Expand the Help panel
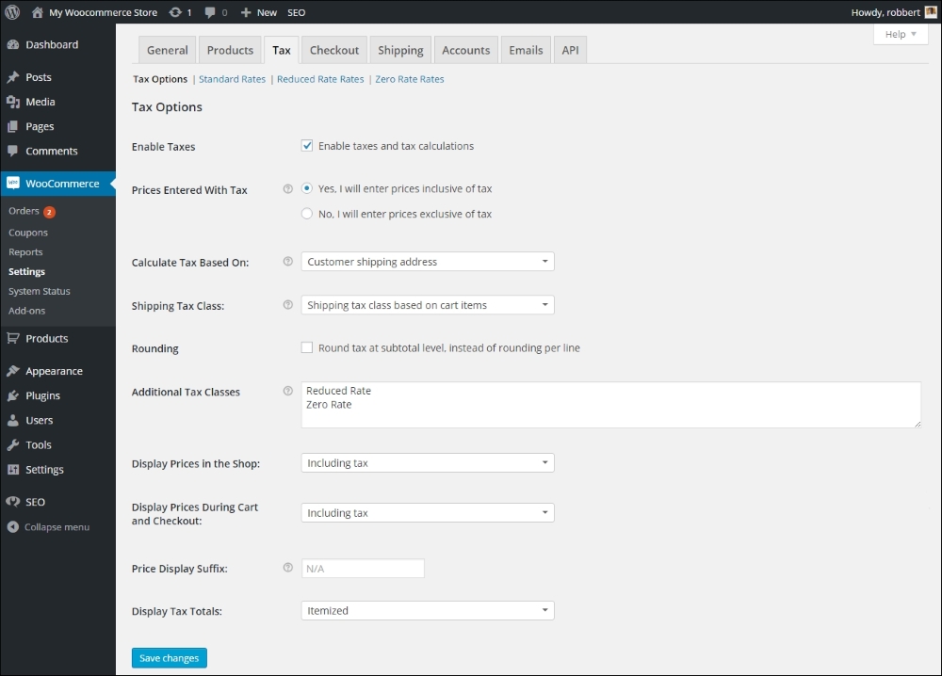This screenshot has width=942, height=676. [x=901, y=34]
